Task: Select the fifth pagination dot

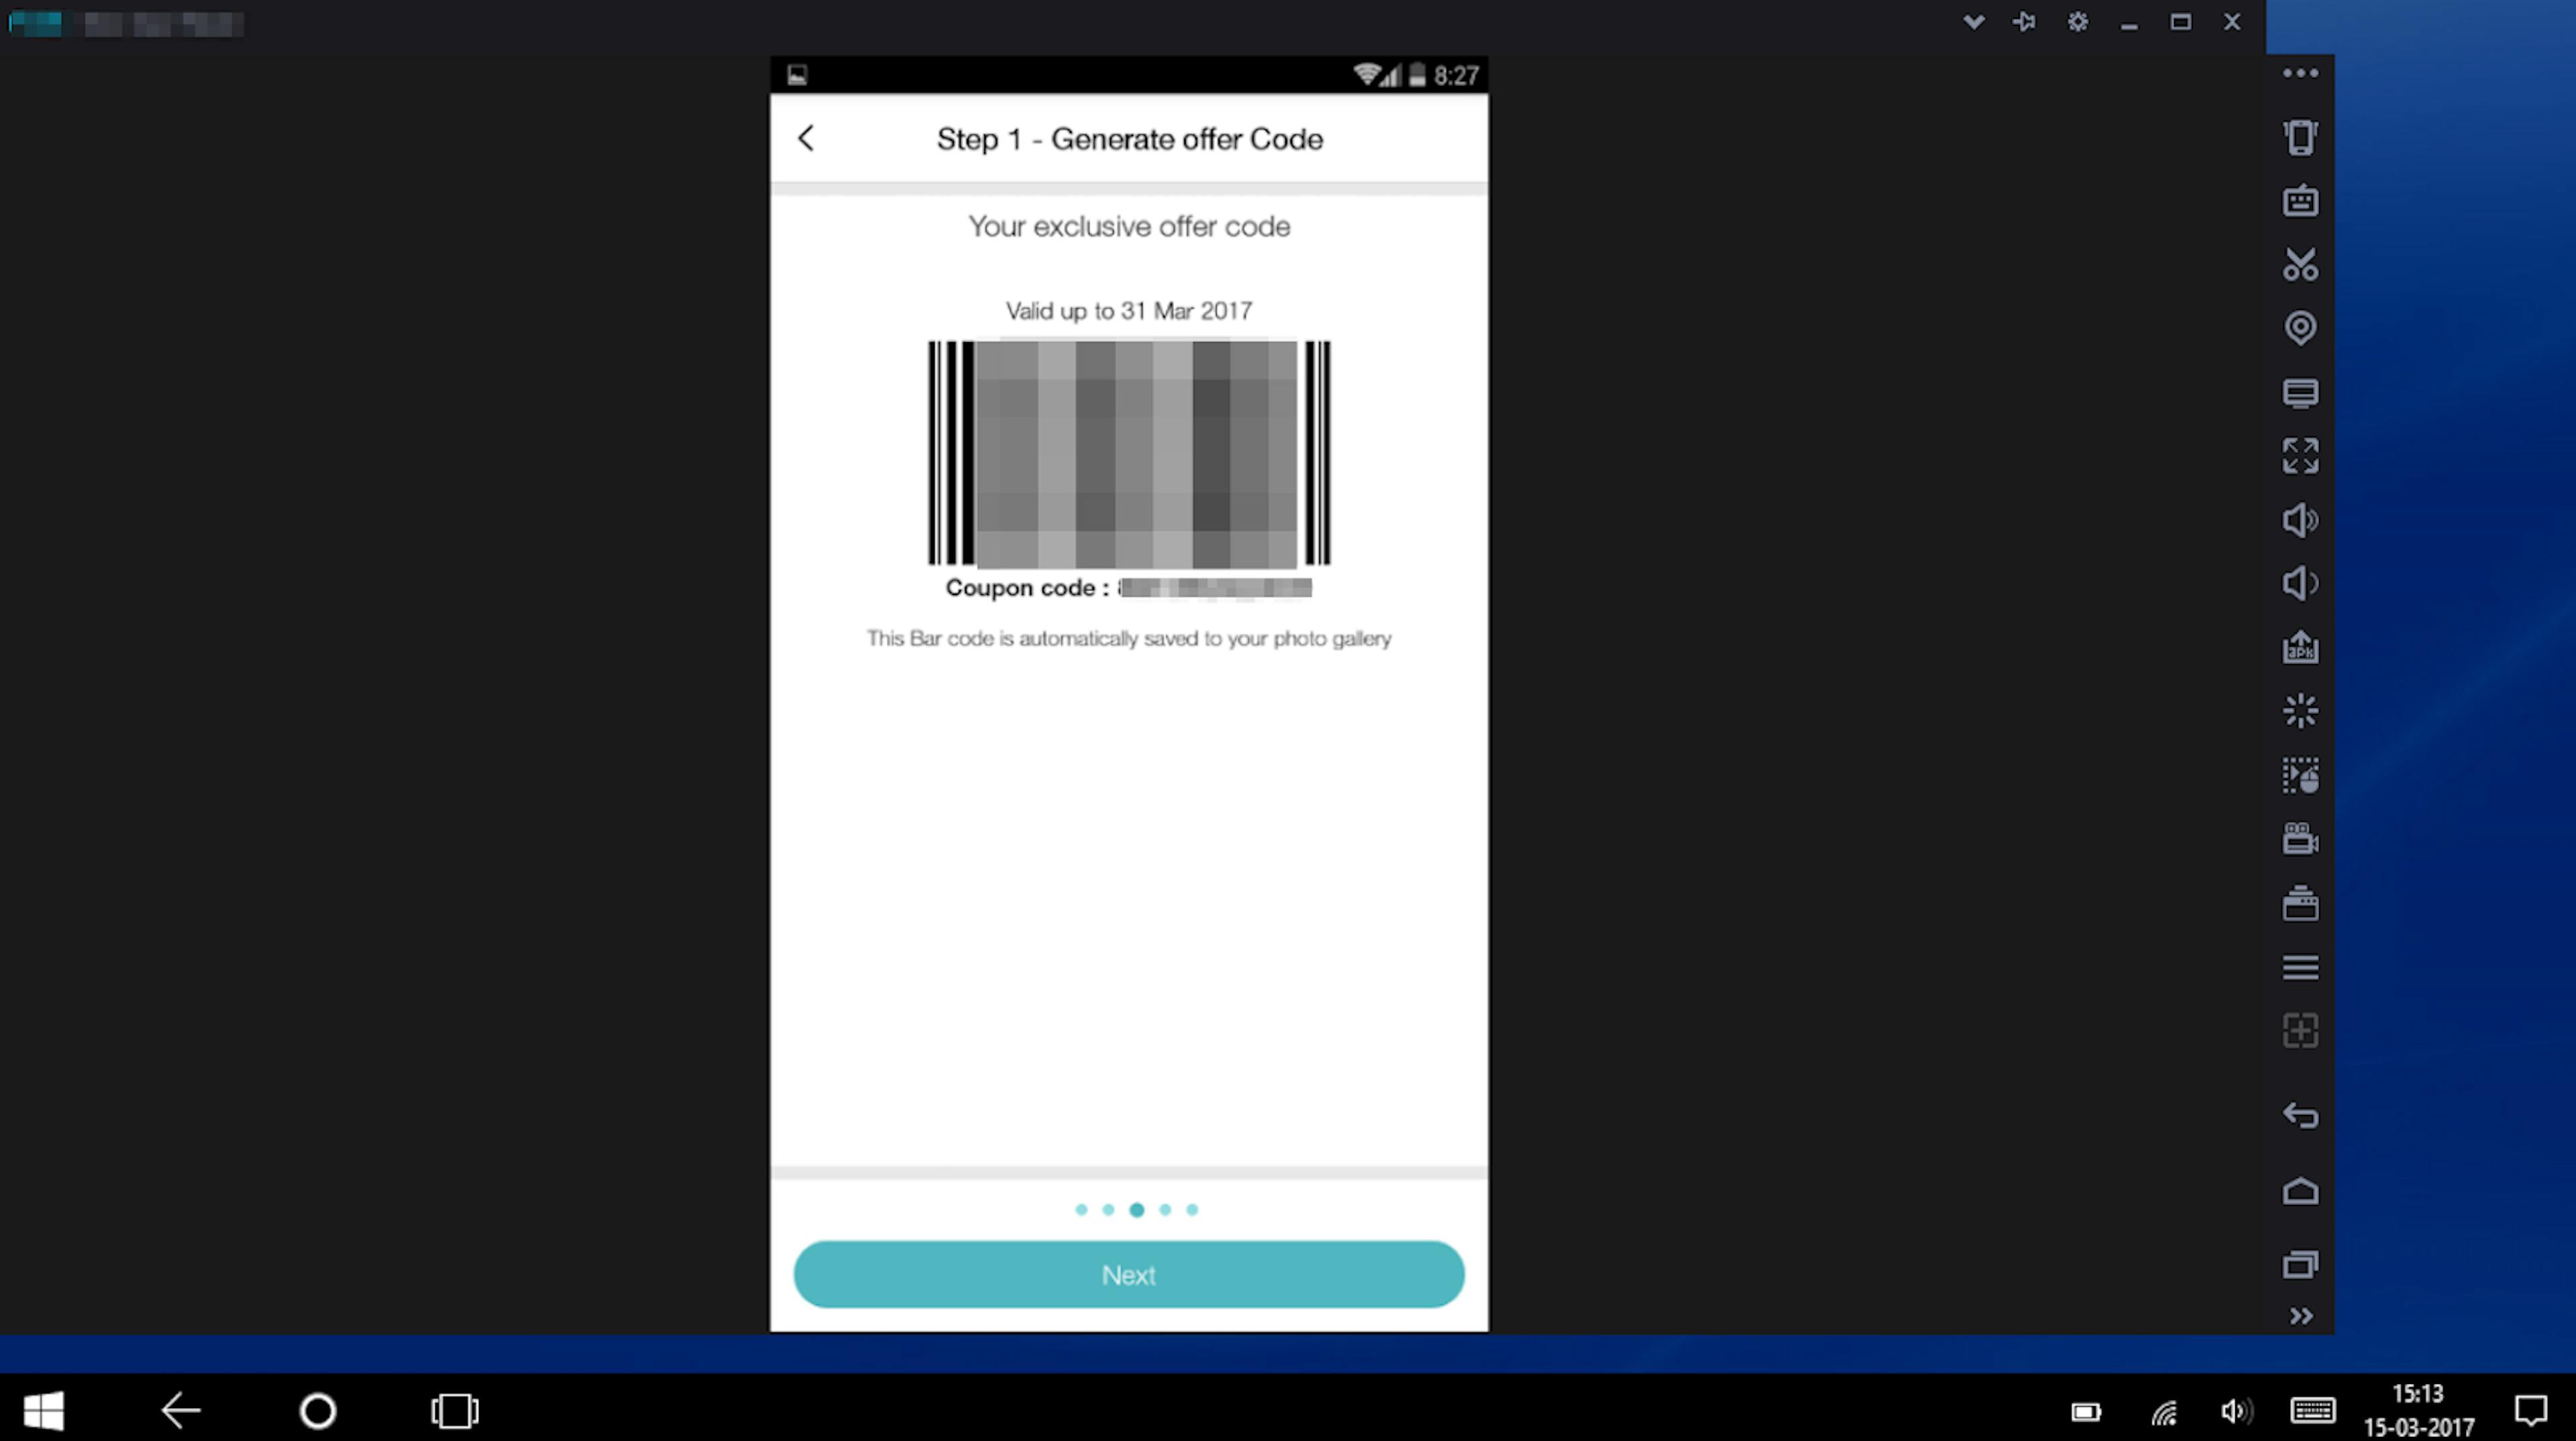Action: (x=1193, y=1209)
